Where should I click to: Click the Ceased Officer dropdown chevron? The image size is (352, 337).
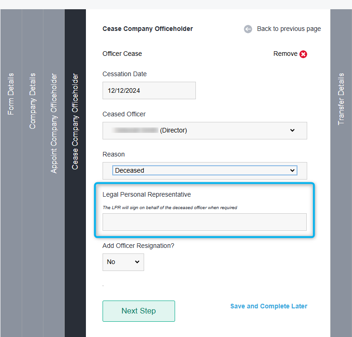[x=292, y=130]
